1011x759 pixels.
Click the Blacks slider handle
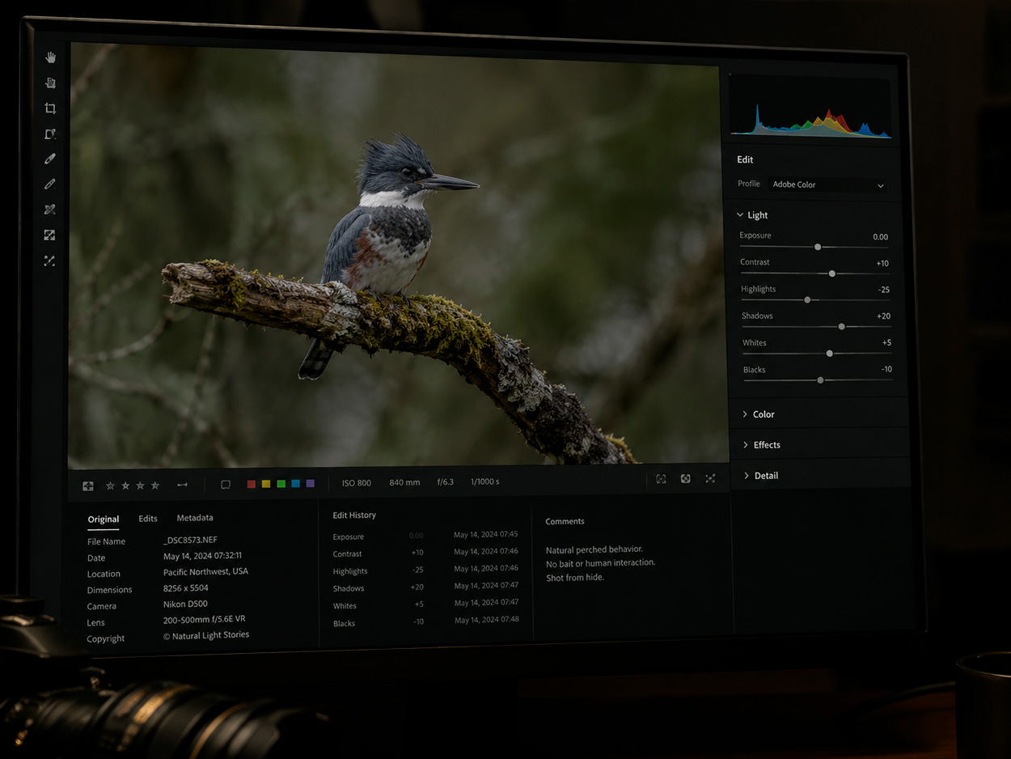(821, 380)
